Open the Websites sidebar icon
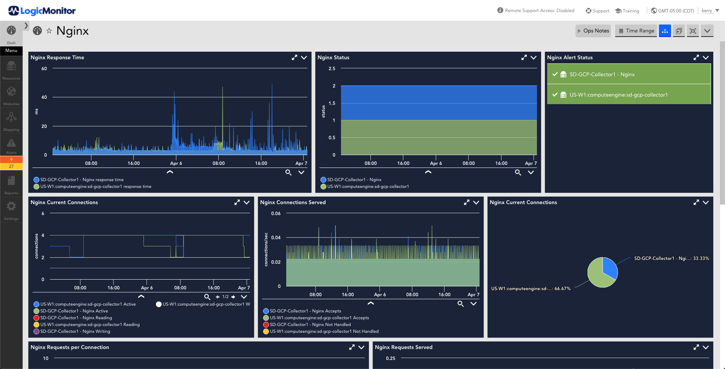Screen dimensions: 725x369 tap(11, 96)
